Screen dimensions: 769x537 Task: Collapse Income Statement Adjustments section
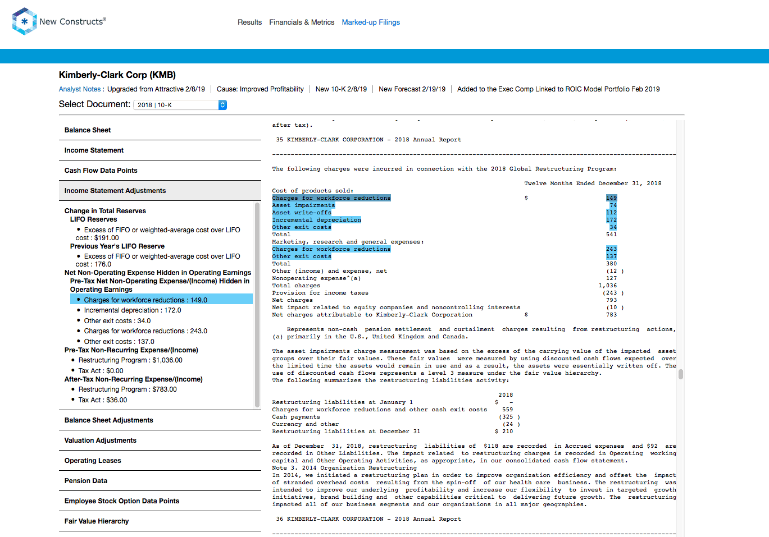pos(160,191)
